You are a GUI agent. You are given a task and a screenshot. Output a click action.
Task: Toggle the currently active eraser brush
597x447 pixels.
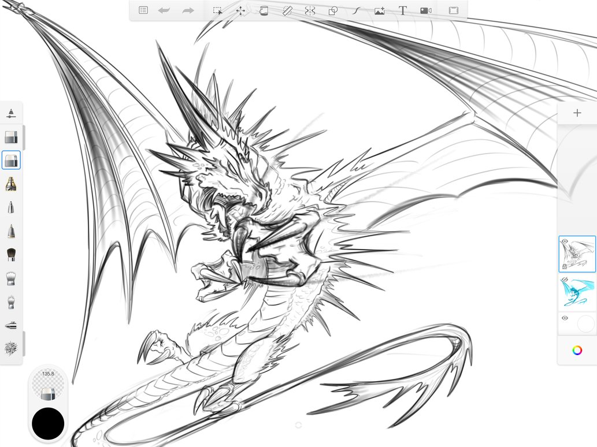point(10,160)
